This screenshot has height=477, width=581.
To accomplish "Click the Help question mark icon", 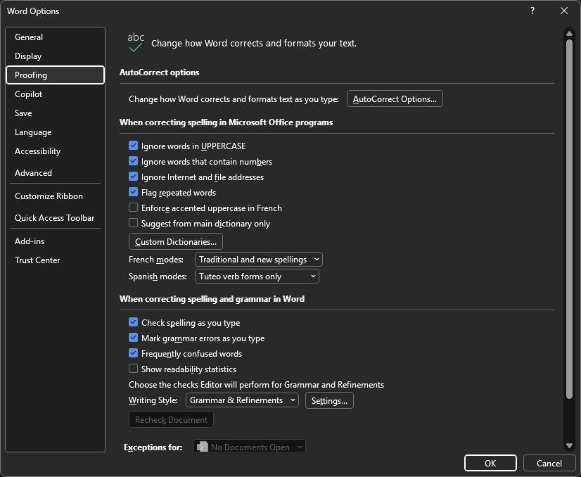I will point(532,11).
